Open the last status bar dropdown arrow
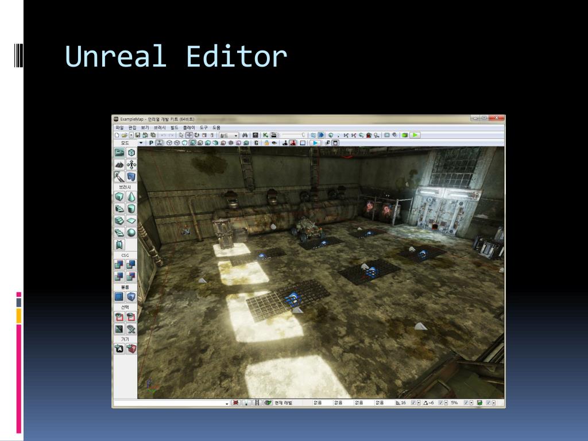Viewport: 588px width, 441px height. pos(493,403)
